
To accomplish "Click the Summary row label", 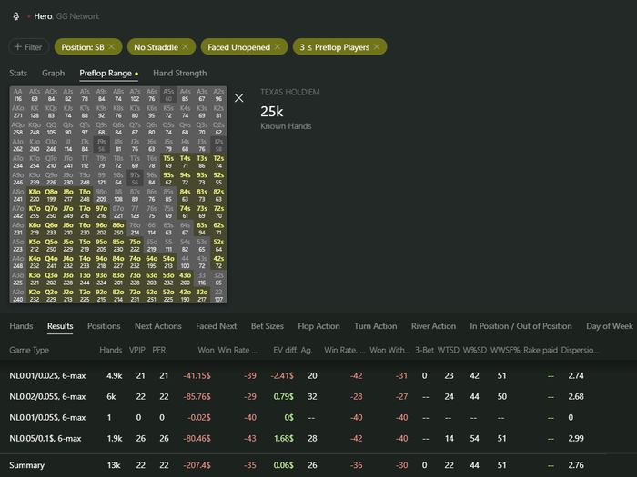I will pyautogui.click(x=26, y=465).
